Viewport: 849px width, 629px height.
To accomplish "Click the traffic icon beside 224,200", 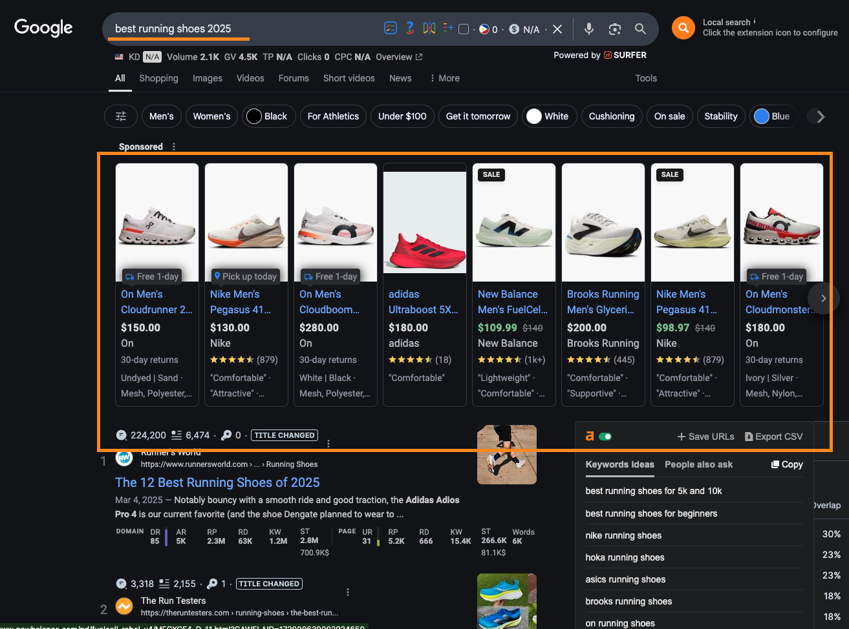I will point(121,435).
